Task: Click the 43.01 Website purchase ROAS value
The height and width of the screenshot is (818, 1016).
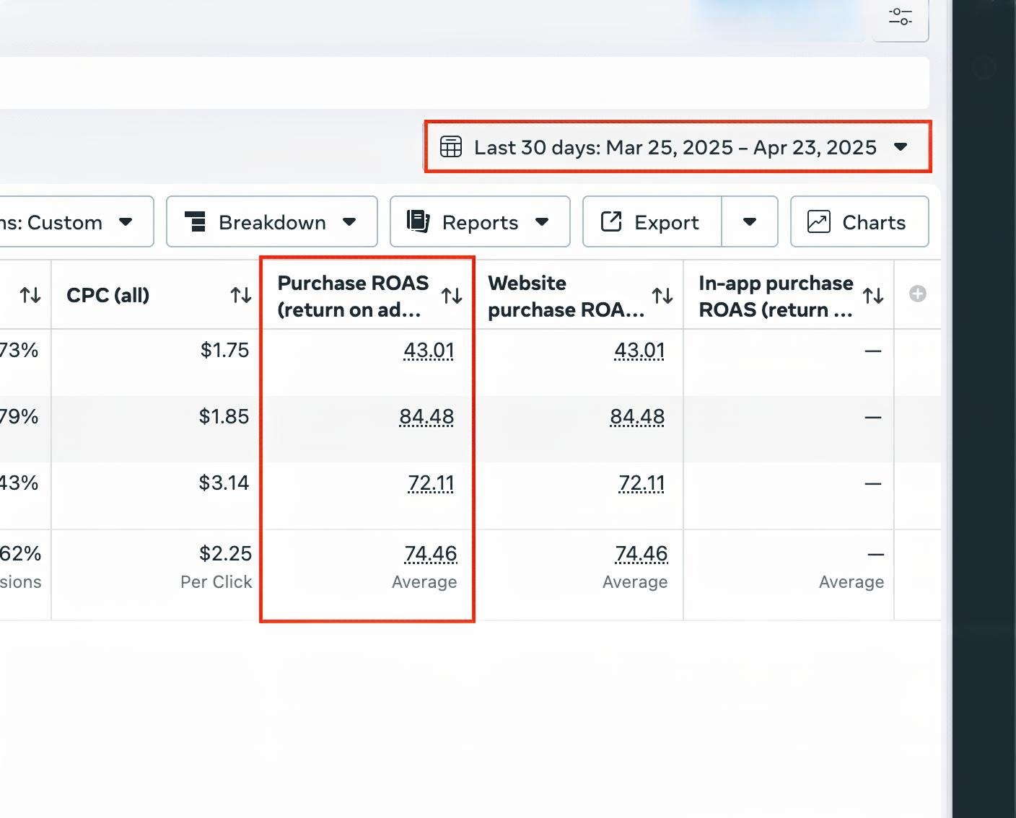Action: point(639,351)
